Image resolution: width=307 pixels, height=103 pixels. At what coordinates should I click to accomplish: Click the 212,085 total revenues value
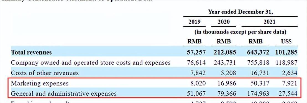[x=224, y=52]
